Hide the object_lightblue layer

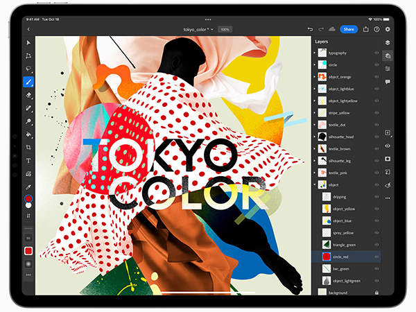(x=376, y=89)
